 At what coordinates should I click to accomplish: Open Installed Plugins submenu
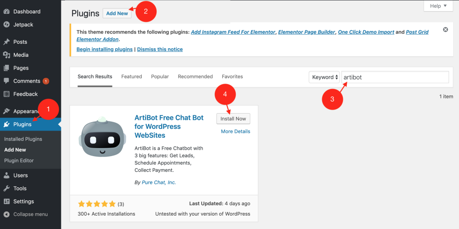pyautogui.click(x=23, y=139)
